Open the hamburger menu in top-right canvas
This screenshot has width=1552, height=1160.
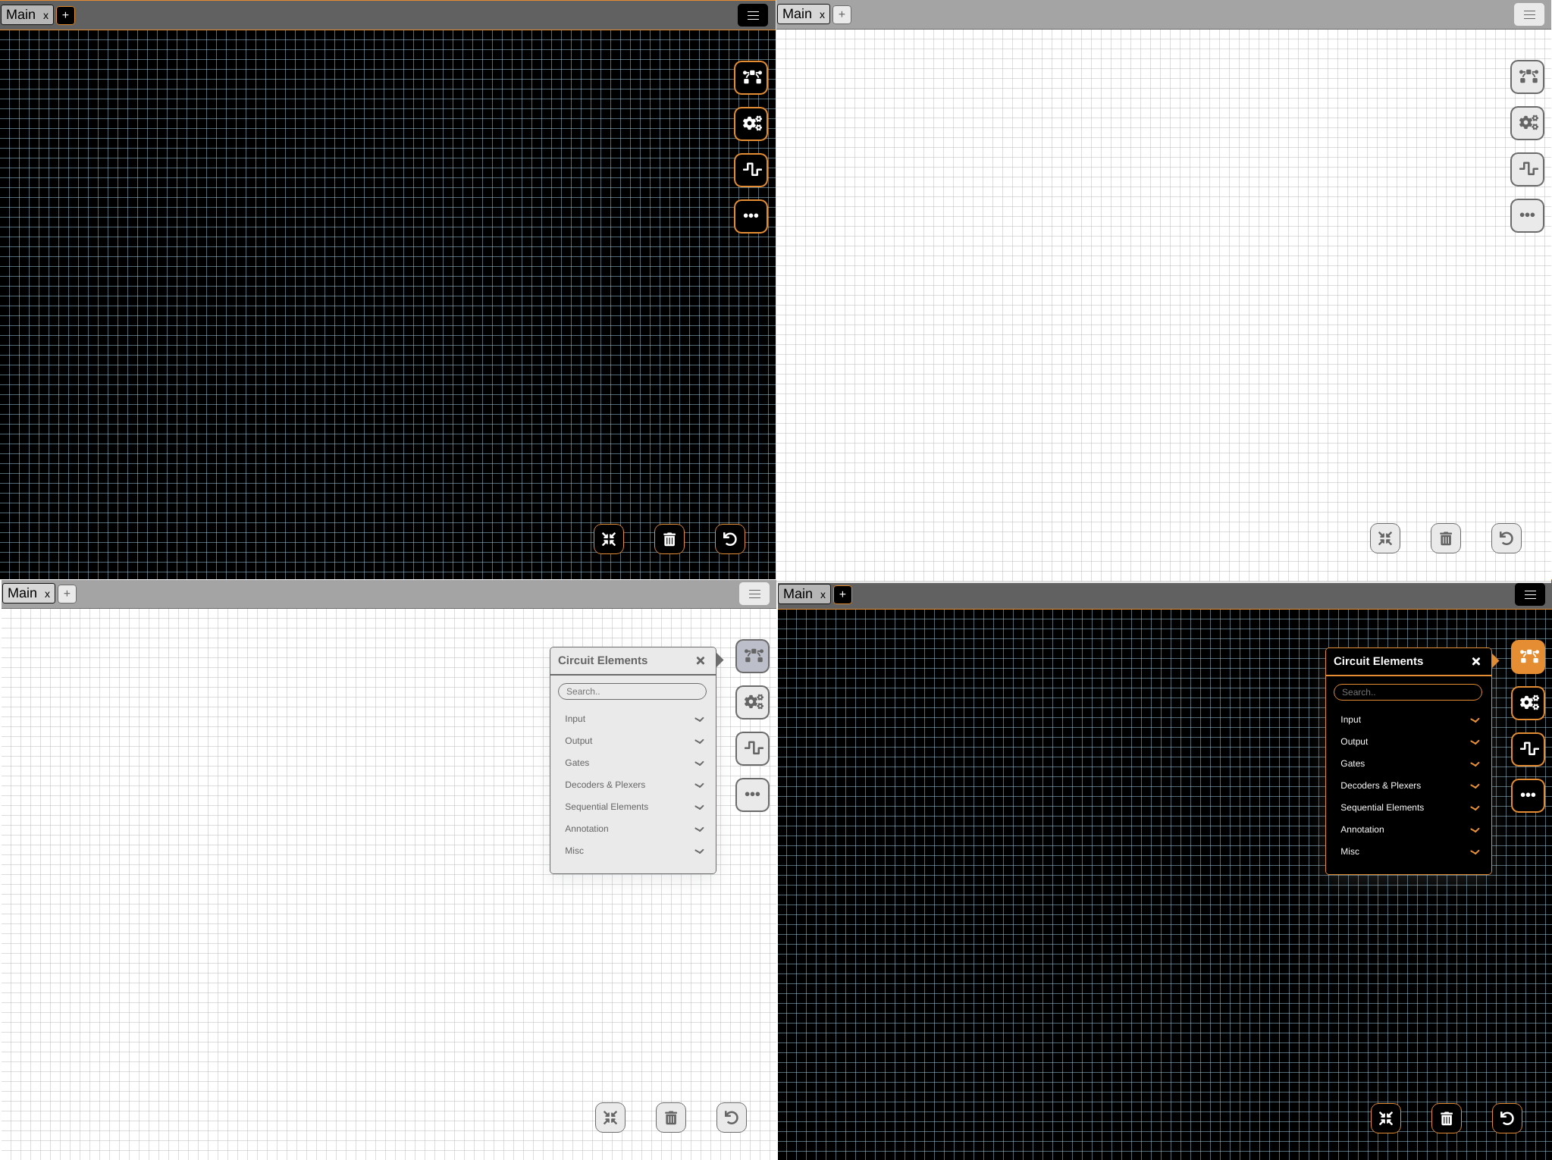[1529, 14]
